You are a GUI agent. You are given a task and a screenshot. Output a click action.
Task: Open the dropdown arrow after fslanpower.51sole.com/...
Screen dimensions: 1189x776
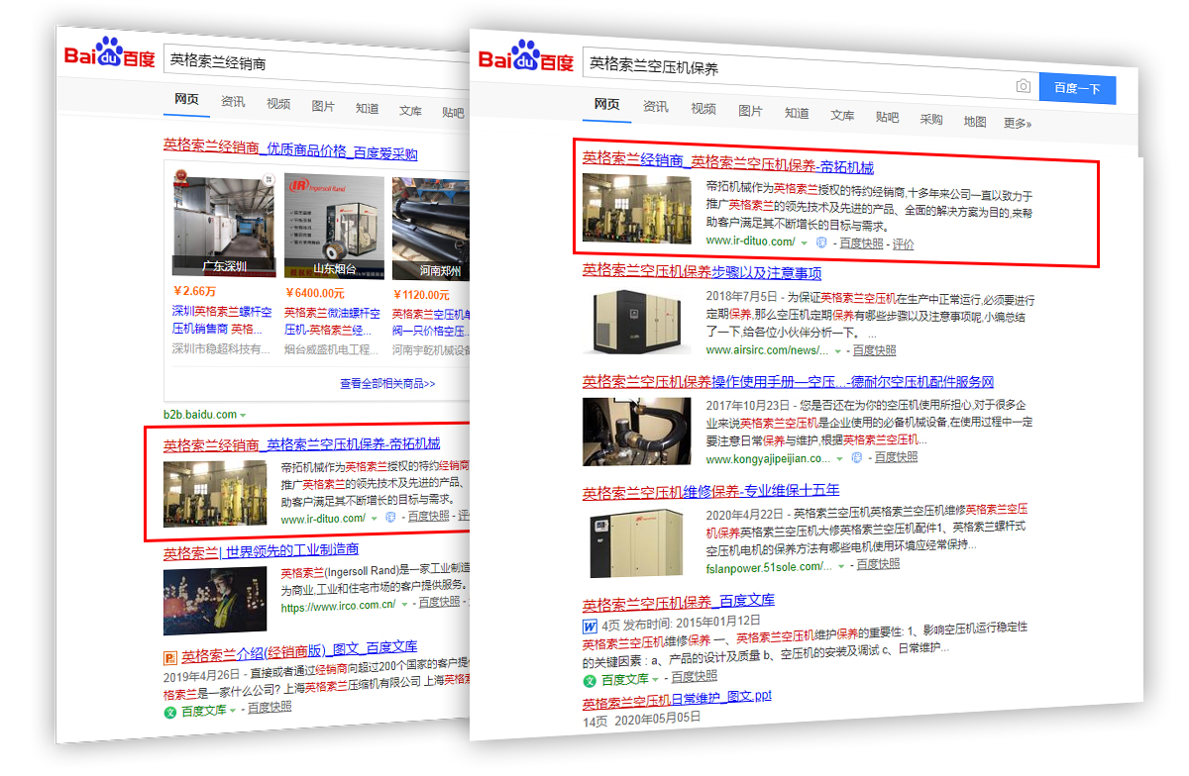tap(841, 566)
